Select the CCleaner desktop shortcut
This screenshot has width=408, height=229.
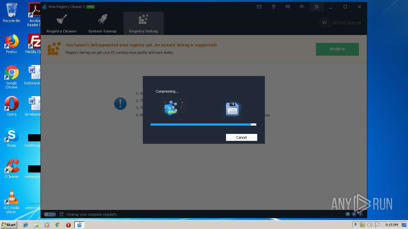click(x=11, y=169)
